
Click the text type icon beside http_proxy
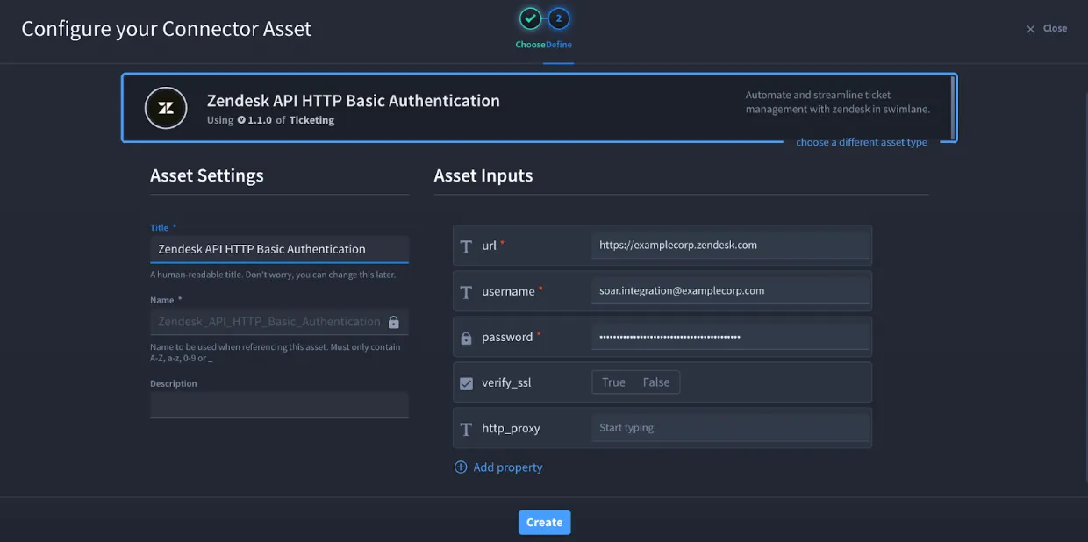pyautogui.click(x=467, y=429)
